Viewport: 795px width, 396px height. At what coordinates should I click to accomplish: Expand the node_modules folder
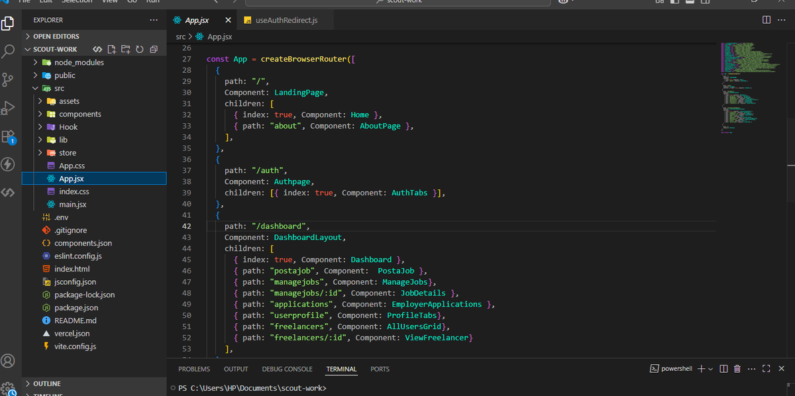pyautogui.click(x=94, y=62)
